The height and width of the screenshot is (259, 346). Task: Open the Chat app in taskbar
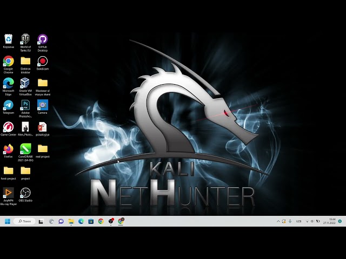coord(61,221)
